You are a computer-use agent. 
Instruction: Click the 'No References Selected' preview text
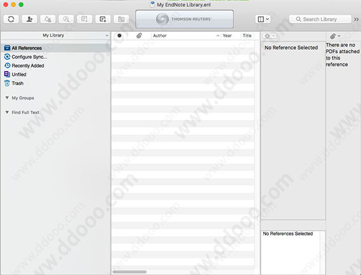(x=288, y=233)
